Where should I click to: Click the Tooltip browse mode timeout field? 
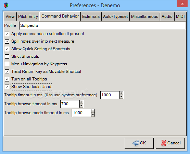click(x=81, y=113)
